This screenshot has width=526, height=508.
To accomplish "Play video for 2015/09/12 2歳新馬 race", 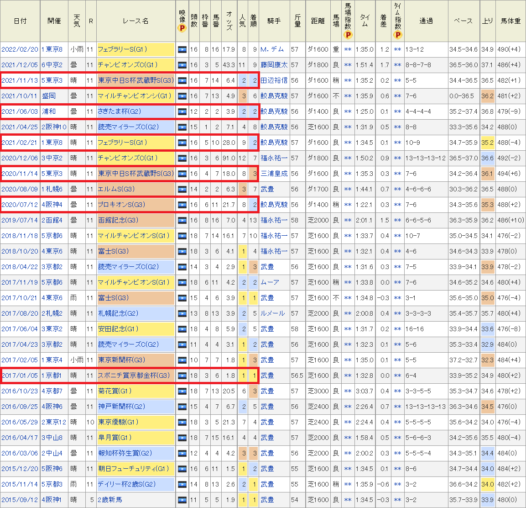I will tap(182, 500).
